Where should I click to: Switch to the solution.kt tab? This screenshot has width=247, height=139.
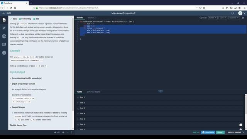[92, 18]
